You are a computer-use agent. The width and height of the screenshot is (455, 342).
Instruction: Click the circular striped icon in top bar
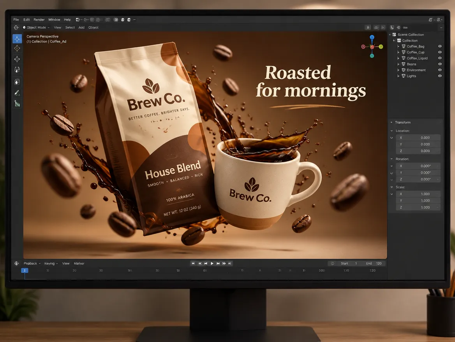click(x=116, y=20)
